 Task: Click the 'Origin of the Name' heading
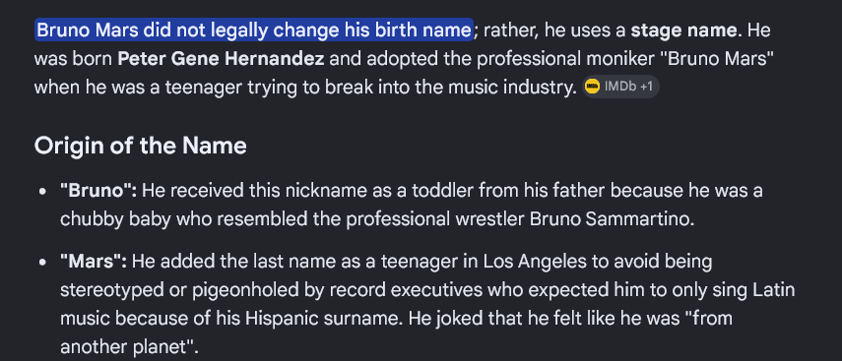(x=141, y=146)
